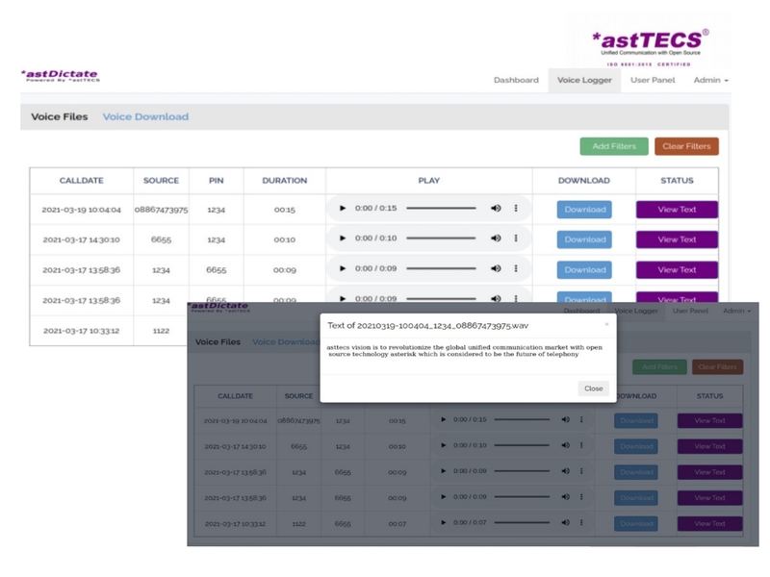This screenshot has width=770, height=577.
Task: Click the bright green Add Filters button
Action: click(x=613, y=146)
